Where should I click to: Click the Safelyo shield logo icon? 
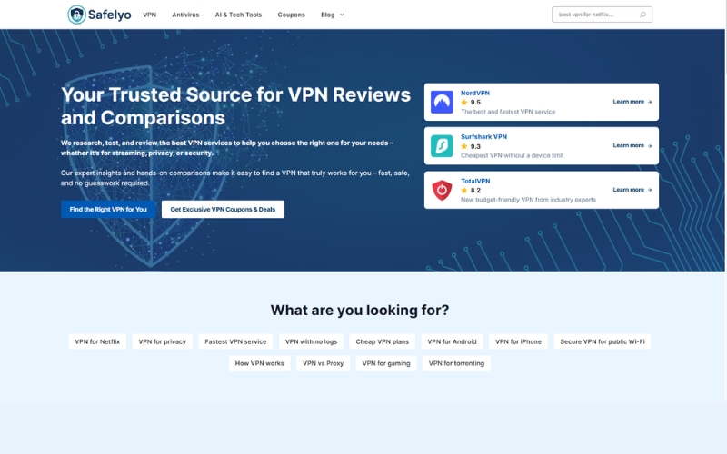coord(76,15)
